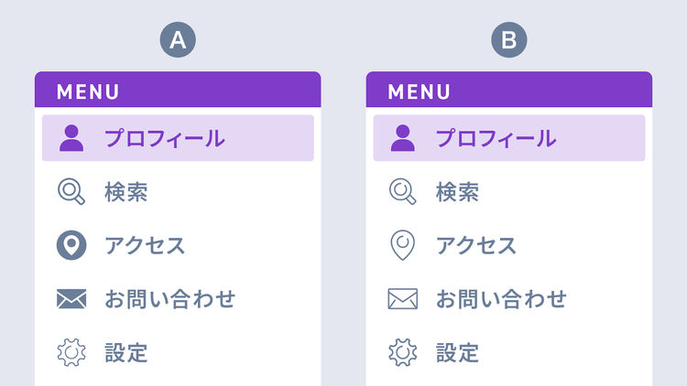Select プロフィール in menu B

(496, 138)
